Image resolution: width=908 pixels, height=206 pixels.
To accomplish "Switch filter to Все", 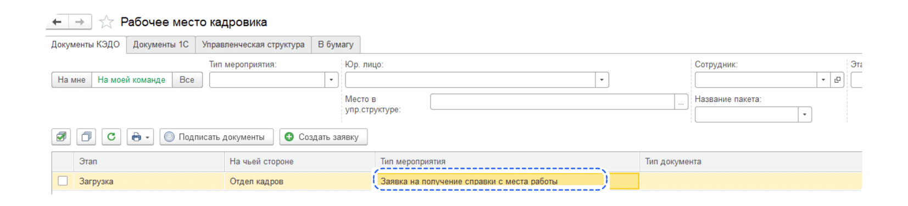I will (x=187, y=80).
